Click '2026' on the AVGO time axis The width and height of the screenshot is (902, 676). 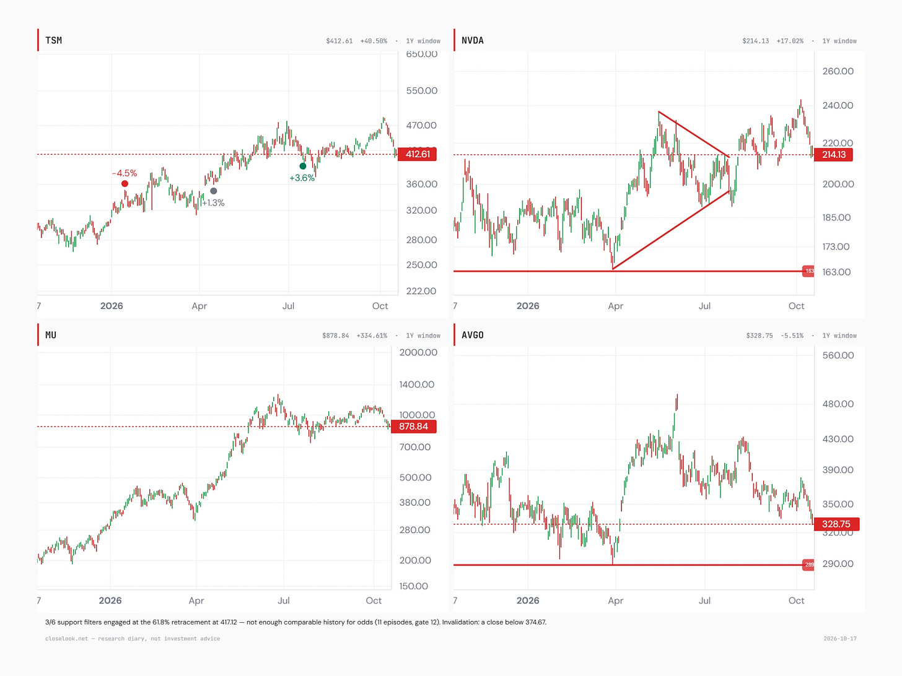point(528,600)
